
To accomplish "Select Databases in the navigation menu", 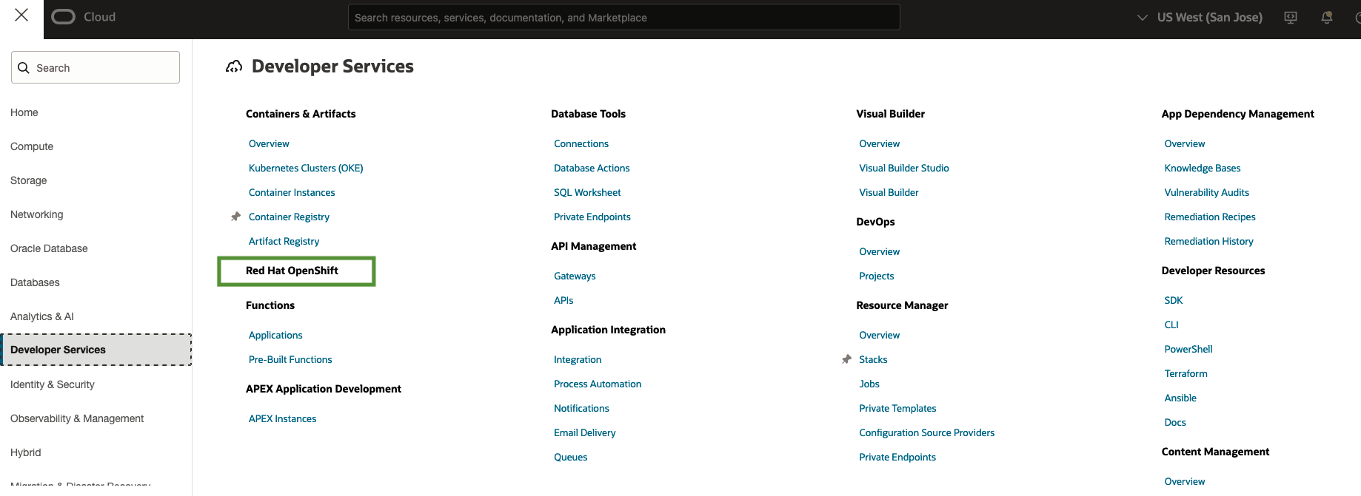I will [x=35, y=282].
